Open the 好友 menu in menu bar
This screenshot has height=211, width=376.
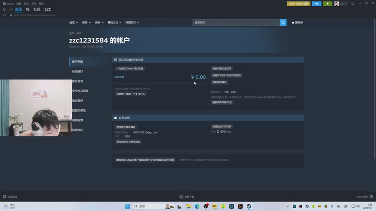click(x=26, y=4)
